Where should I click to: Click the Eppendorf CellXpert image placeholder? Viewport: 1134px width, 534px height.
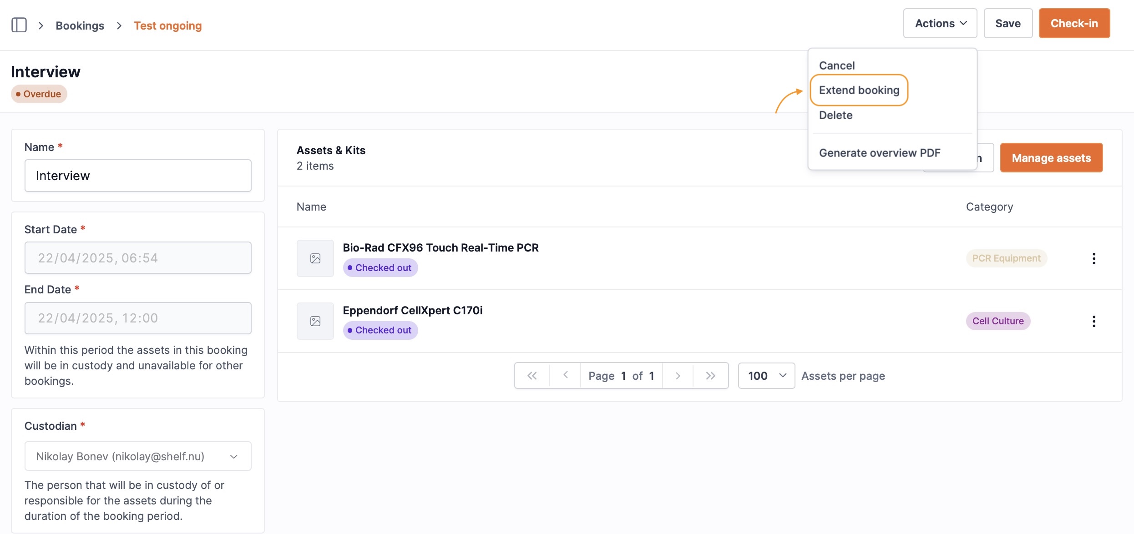click(315, 321)
